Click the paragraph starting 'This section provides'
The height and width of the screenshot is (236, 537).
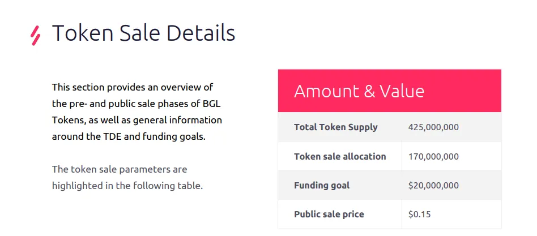pyautogui.click(x=137, y=112)
